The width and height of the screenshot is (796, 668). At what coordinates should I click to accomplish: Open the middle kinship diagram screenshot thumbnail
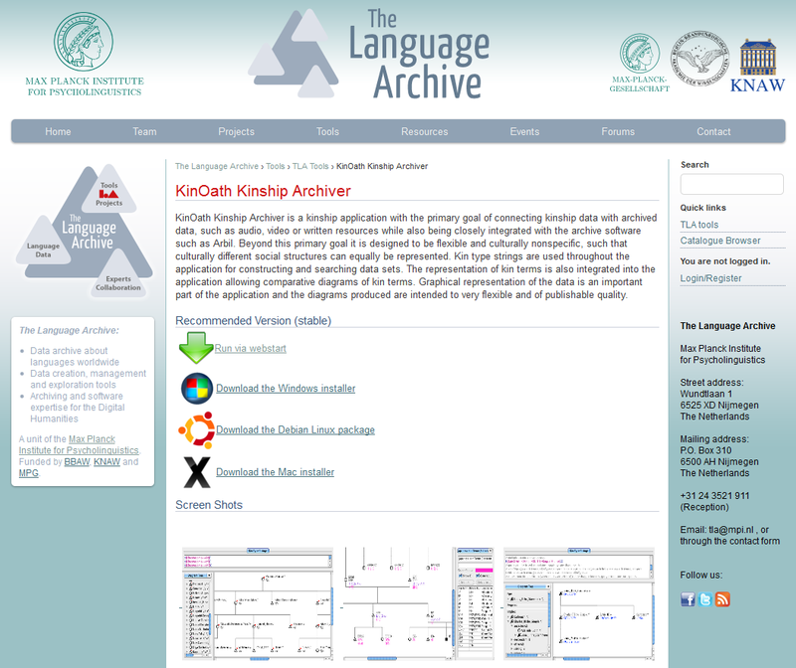[418, 603]
